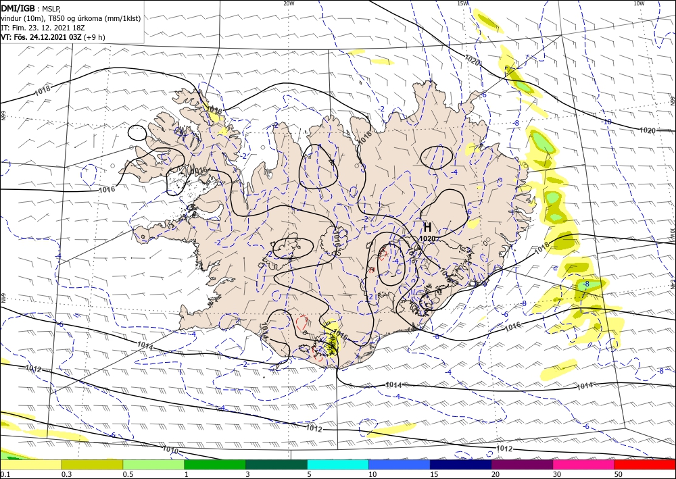The width and height of the screenshot is (676, 479).
Task: Click the '0.3' legend scale value
Action: (66, 474)
